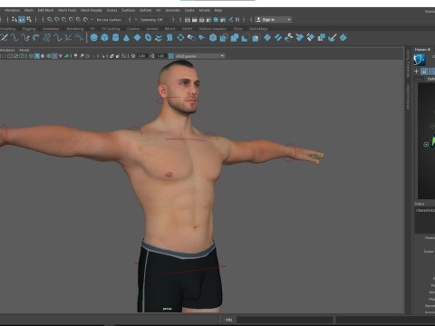Toggle select by hierarchy mode button
This screenshot has height=326, width=435.
click(14, 20)
